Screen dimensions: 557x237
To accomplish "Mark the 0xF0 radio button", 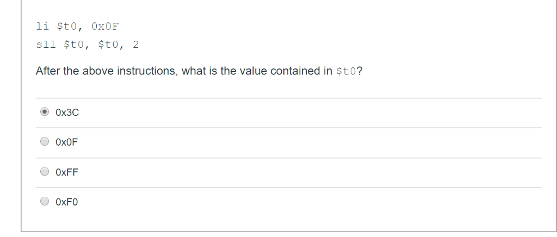I will [45, 202].
